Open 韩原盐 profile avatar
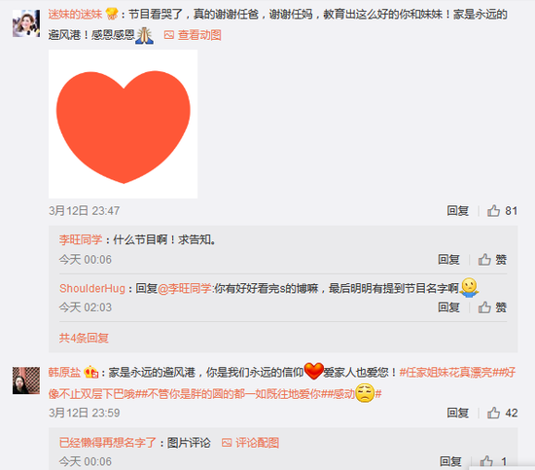 click(26, 380)
